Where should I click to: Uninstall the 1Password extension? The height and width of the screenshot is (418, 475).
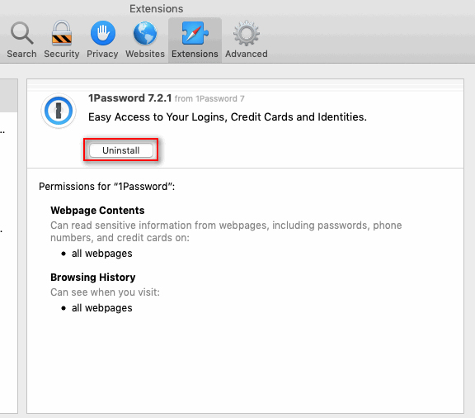(x=121, y=150)
